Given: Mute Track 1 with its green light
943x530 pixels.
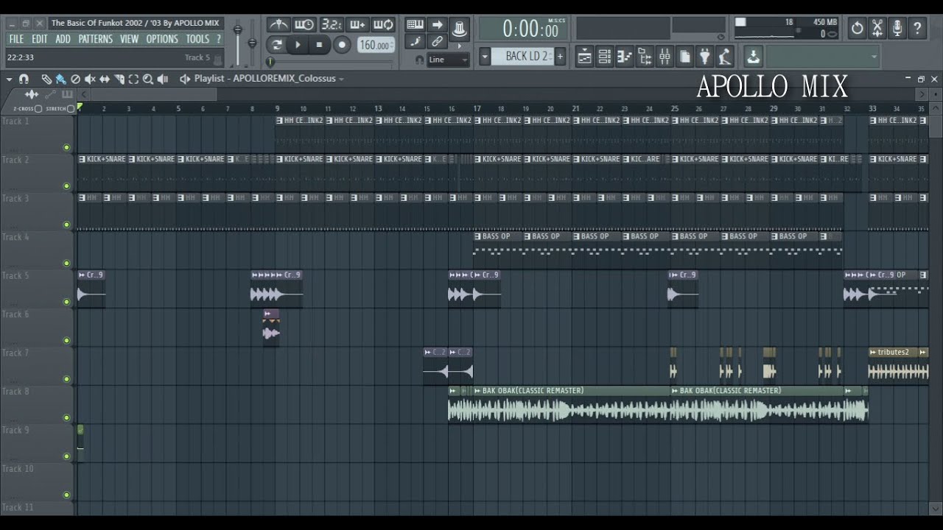Looking at the screenshot, I should [66, 147].
